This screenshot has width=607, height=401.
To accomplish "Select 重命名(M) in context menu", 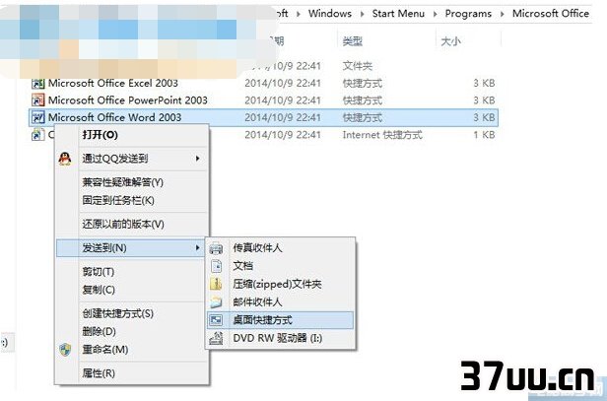I will (x=104, y=350).
